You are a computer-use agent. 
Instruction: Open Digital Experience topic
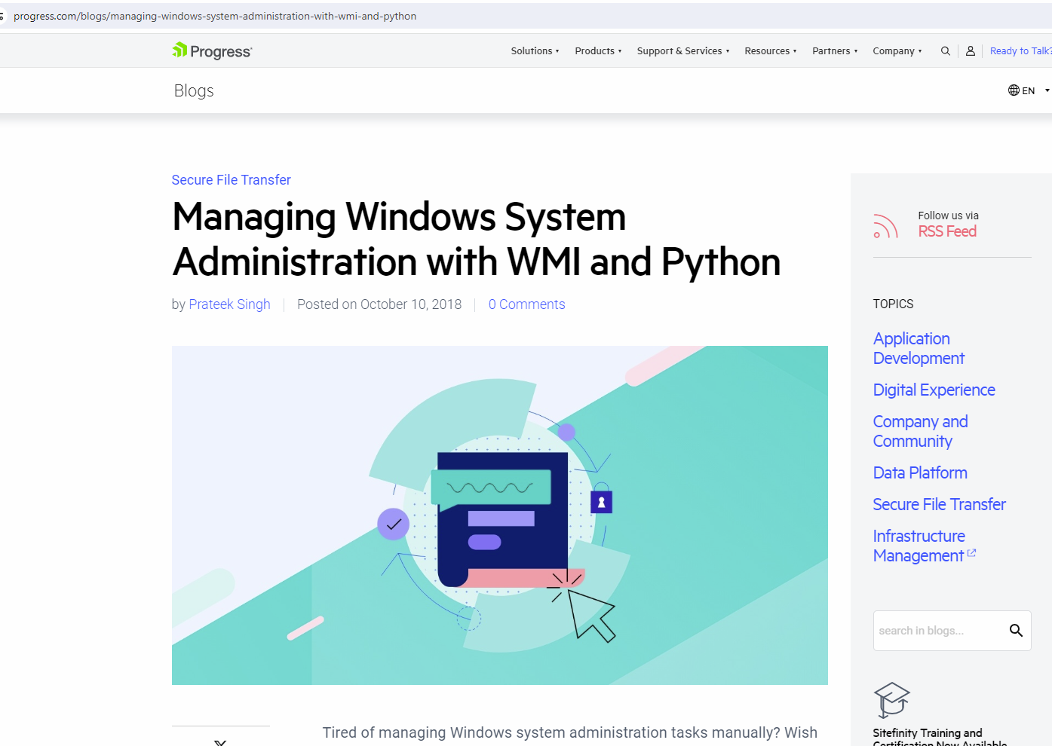coord(934,390)
